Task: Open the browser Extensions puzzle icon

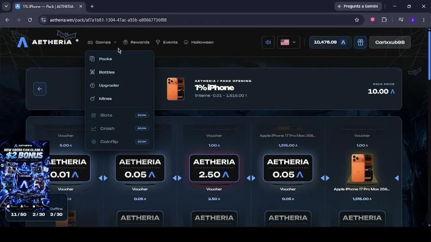Action: click(384, 20)
